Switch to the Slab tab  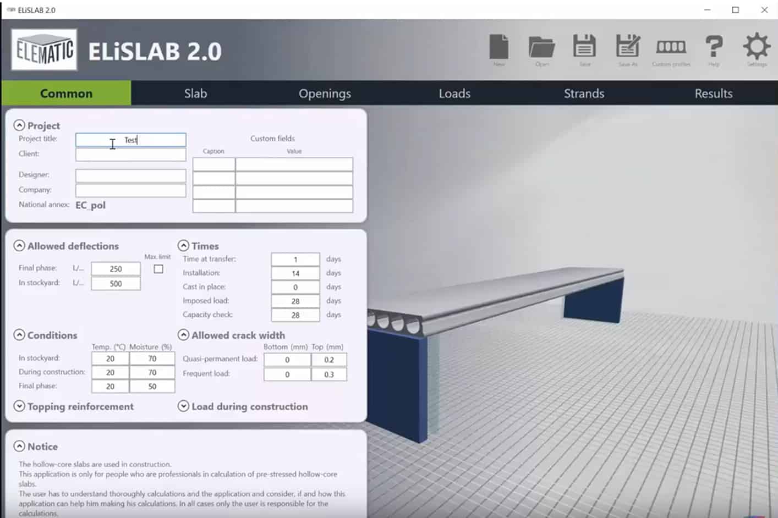click(x=195, y=93)
